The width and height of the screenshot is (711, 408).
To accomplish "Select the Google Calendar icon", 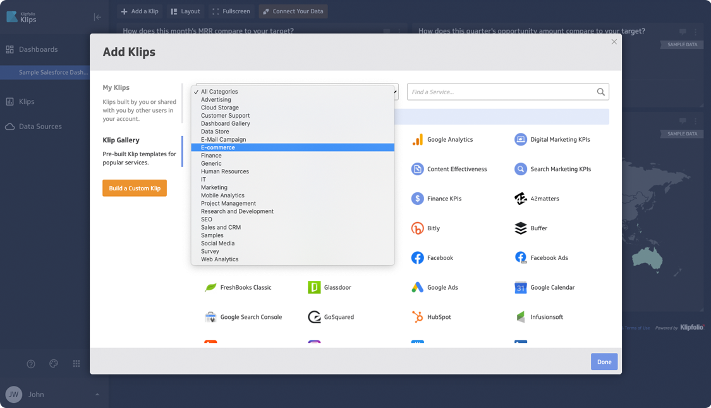I will click(x=521, y=287).
